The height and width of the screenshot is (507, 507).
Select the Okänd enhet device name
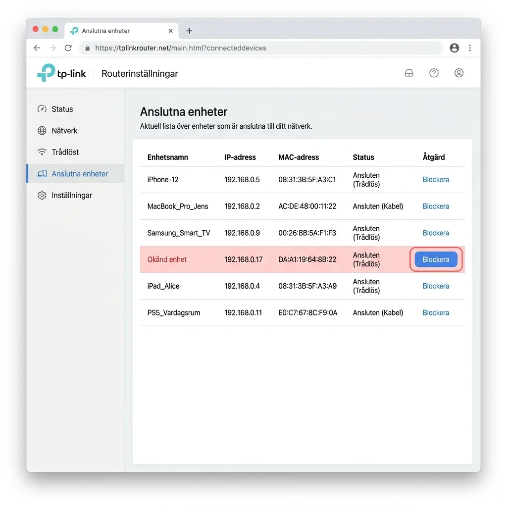coord(167,259)
